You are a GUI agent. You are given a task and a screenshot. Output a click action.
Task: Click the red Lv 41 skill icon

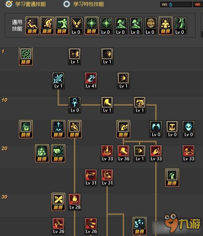(x=91, y=81)
